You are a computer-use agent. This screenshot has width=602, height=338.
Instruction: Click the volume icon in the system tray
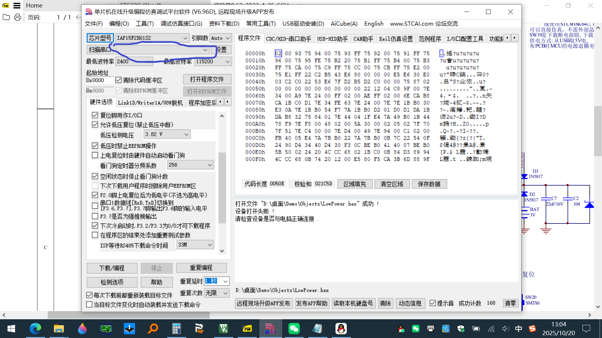click(506, 329)
